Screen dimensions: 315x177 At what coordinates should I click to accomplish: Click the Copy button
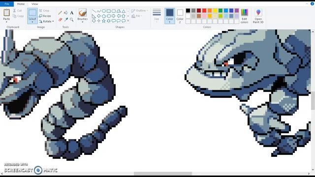[x=18, y=16]
